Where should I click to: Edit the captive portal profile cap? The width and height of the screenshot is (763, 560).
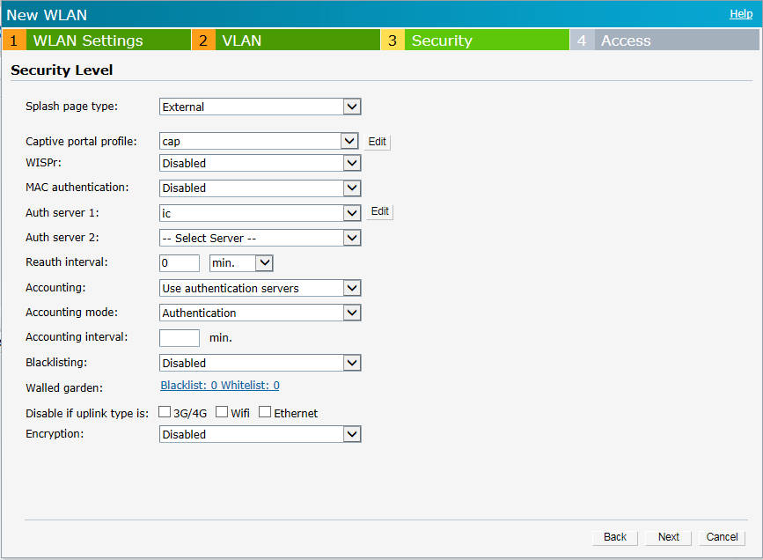[378, 142]
